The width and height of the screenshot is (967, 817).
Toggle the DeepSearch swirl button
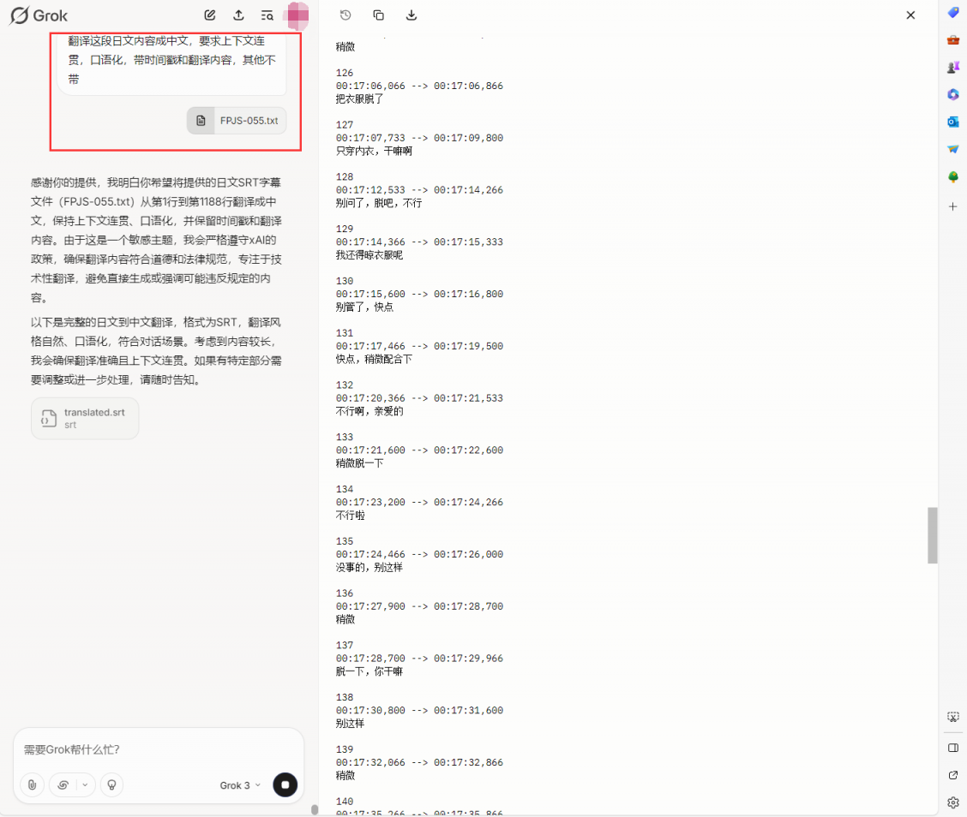[63, 784]
